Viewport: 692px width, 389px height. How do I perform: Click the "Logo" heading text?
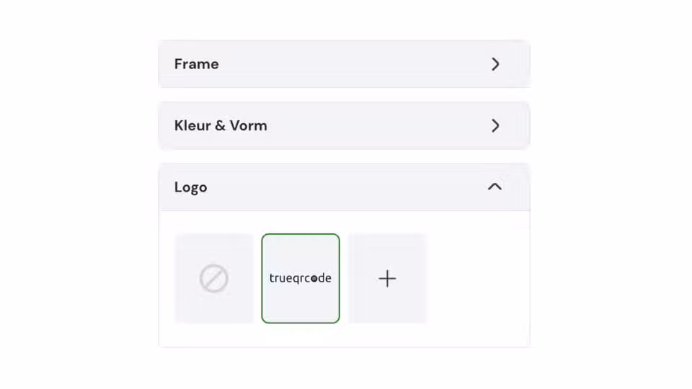(190, 187)
